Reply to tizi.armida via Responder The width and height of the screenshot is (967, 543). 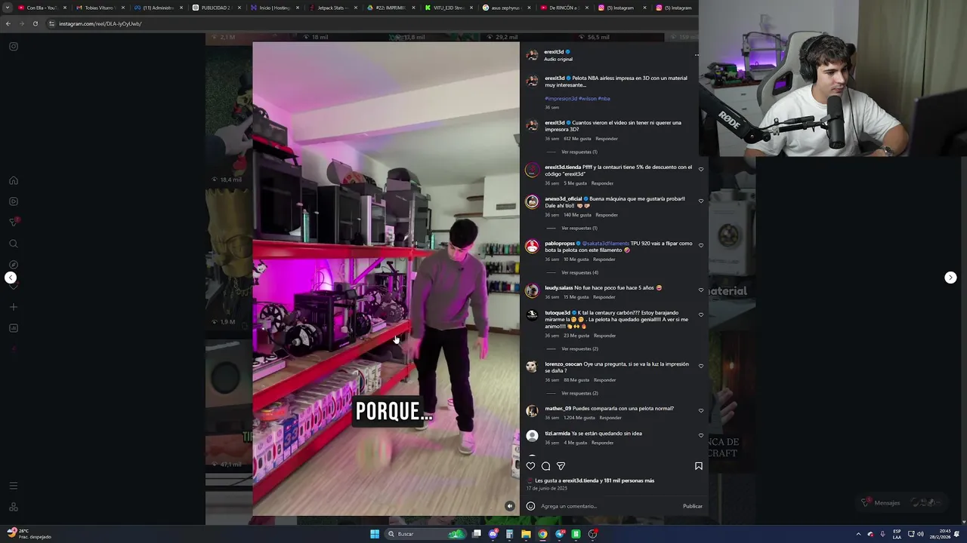click(602, 443)
